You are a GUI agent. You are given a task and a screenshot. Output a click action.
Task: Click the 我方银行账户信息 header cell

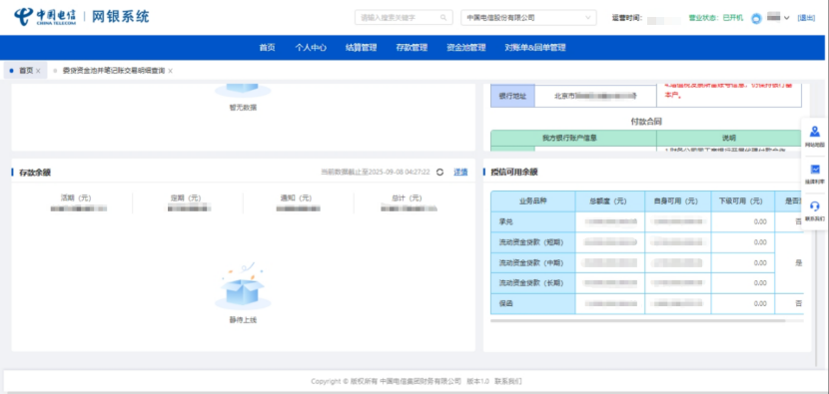click(573, 138)
